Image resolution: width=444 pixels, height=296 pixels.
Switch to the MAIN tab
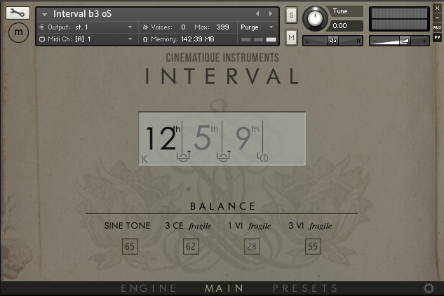(x=224, y=288)
